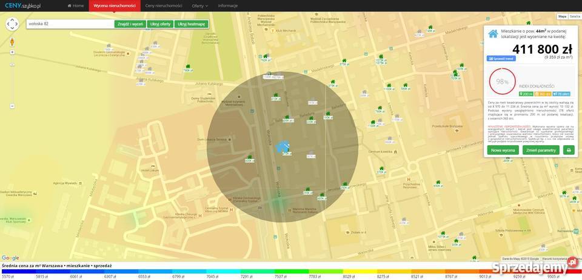Open the 609K zł house offer marker

coord(287,119)
